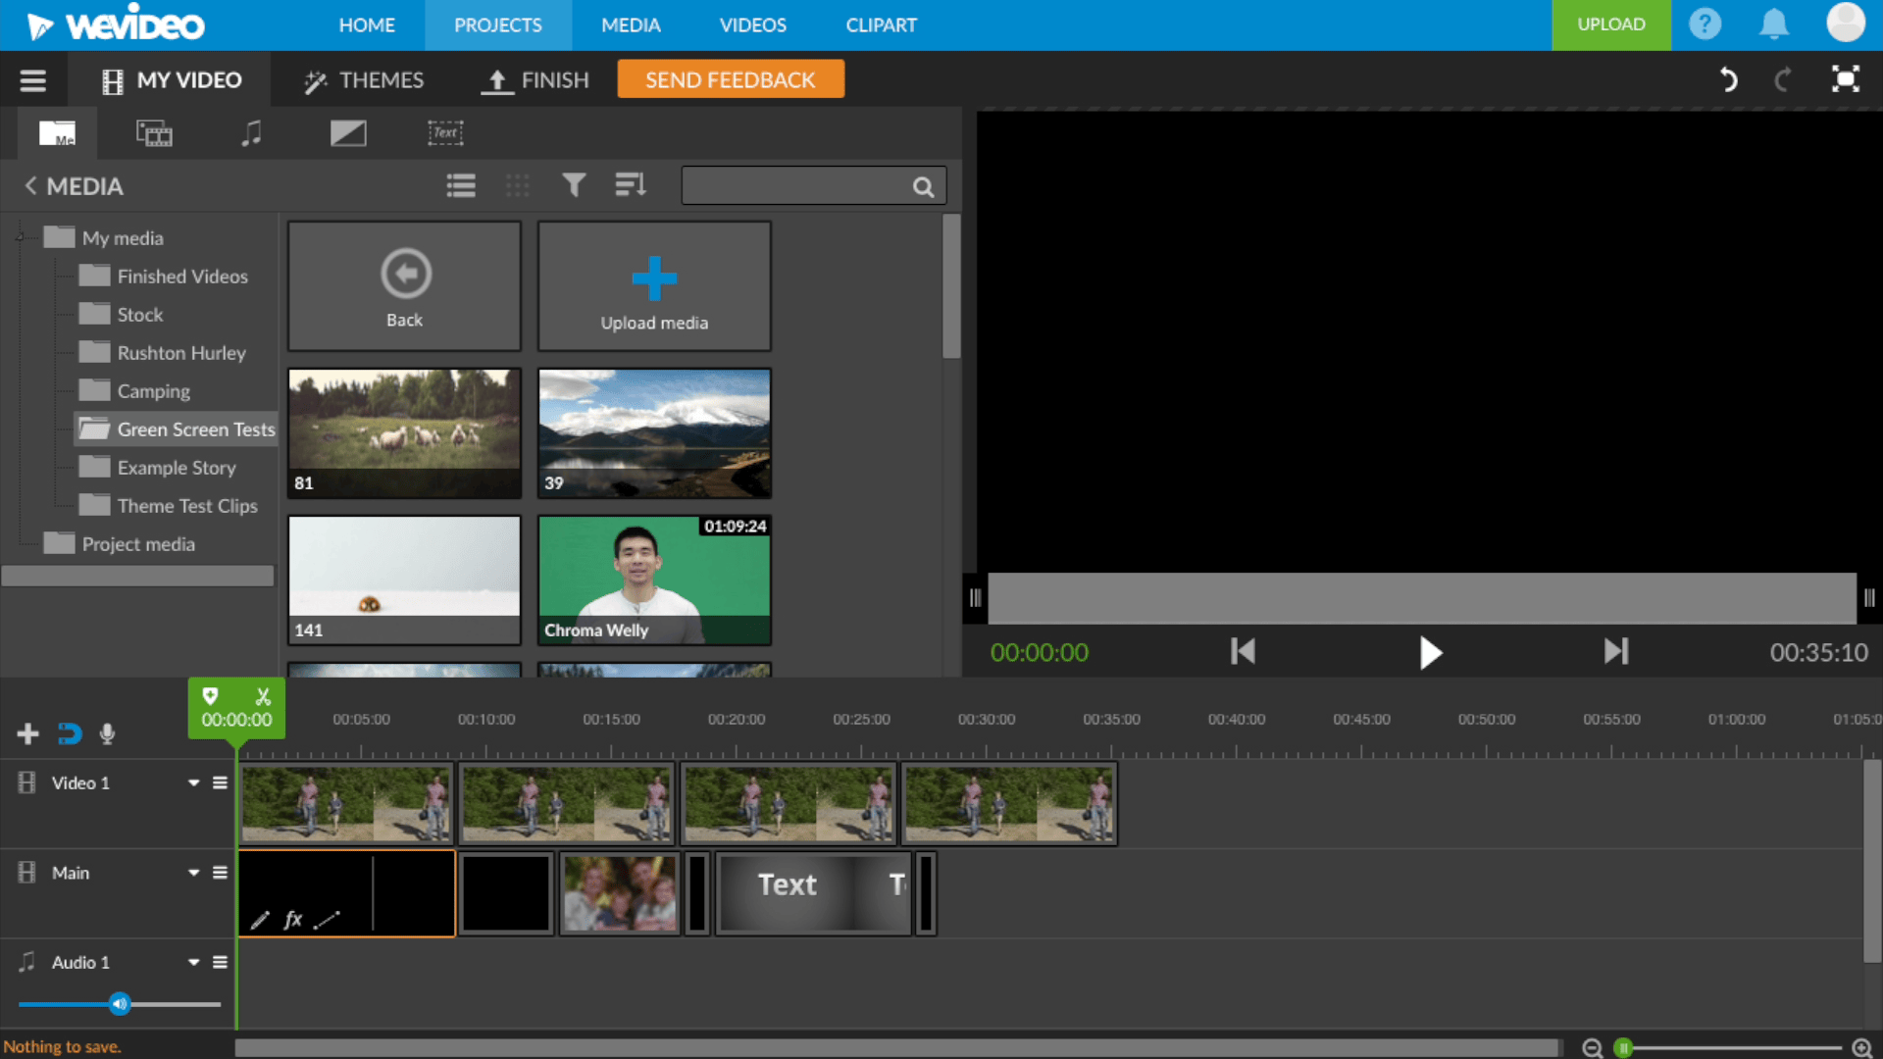Collapse the My media tree folder
Image resolution: width=1883 pixels, height=1059 pixels.
(x=20, y=237)
